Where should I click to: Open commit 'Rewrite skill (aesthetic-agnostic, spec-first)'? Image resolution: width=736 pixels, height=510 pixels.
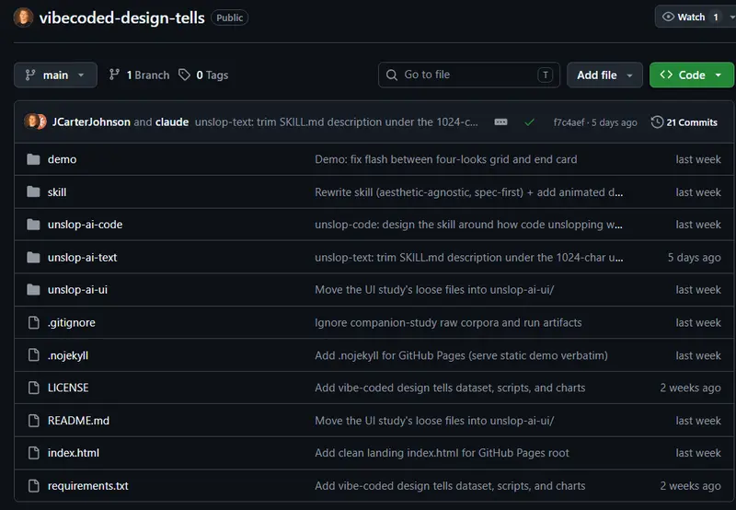point(469,192)
